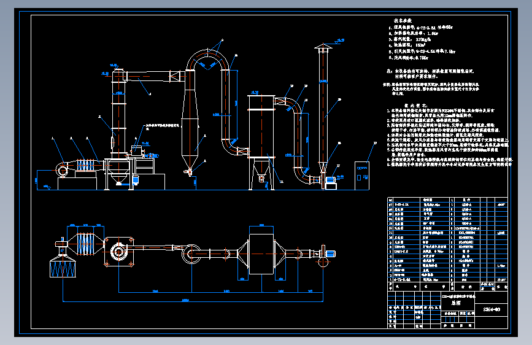
Task: Select the technical requirements notes block
Action: [x=449, y=135]
